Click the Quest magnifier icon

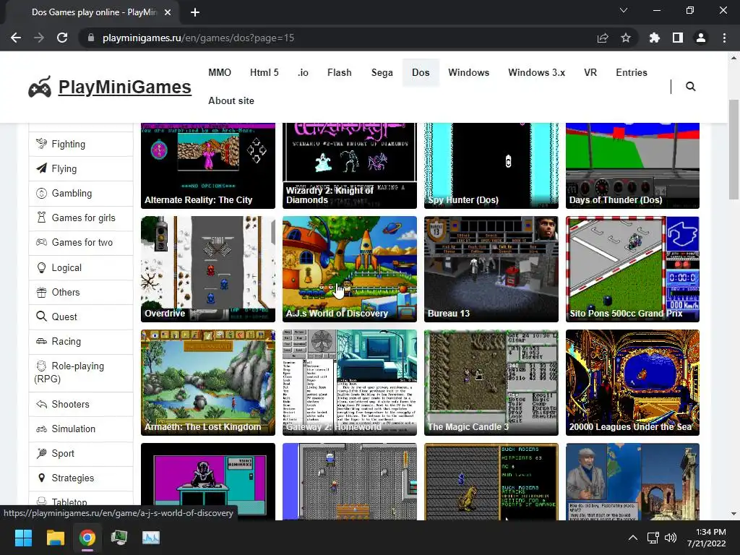tap(41, 317)
